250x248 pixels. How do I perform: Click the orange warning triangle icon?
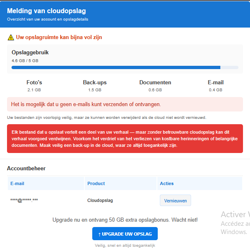tap(11, 37)
